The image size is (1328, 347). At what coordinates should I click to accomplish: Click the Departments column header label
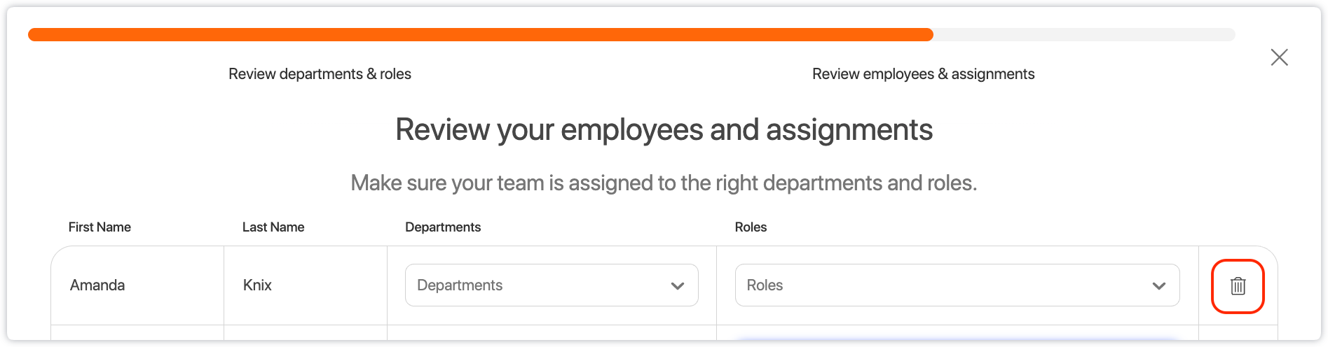[443, 227]
